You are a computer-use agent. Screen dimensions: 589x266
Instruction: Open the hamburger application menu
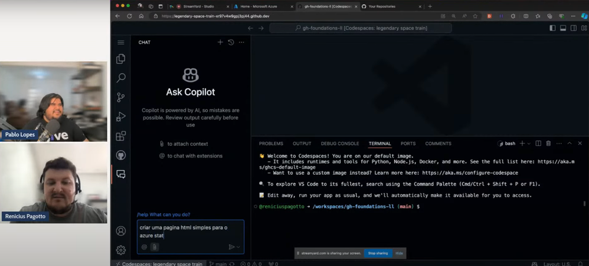click(120, 42)
